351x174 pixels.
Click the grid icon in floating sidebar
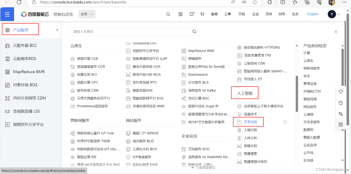click(340, 125)
